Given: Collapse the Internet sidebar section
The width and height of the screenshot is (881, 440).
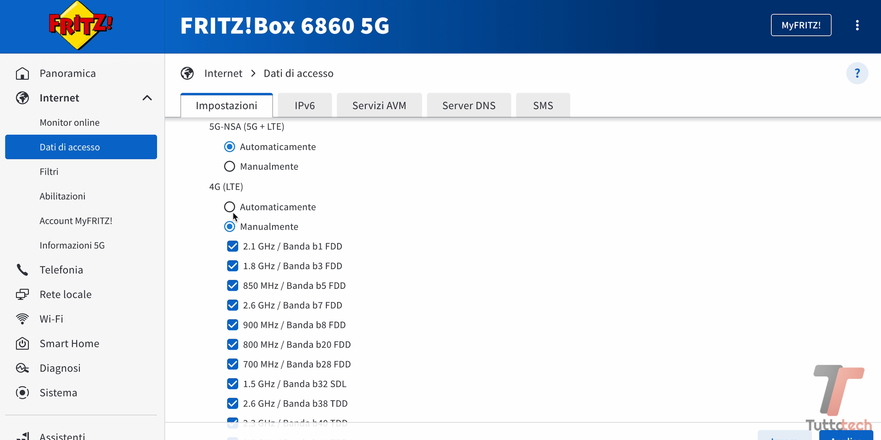Looking at the screenshot, I should tap(147, 98).
